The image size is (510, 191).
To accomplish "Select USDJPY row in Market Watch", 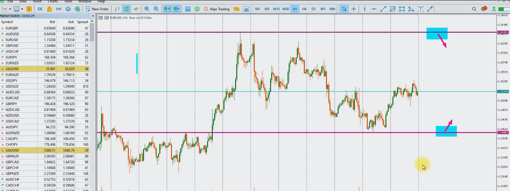I will pyautogui.click(x=45, y=80).
